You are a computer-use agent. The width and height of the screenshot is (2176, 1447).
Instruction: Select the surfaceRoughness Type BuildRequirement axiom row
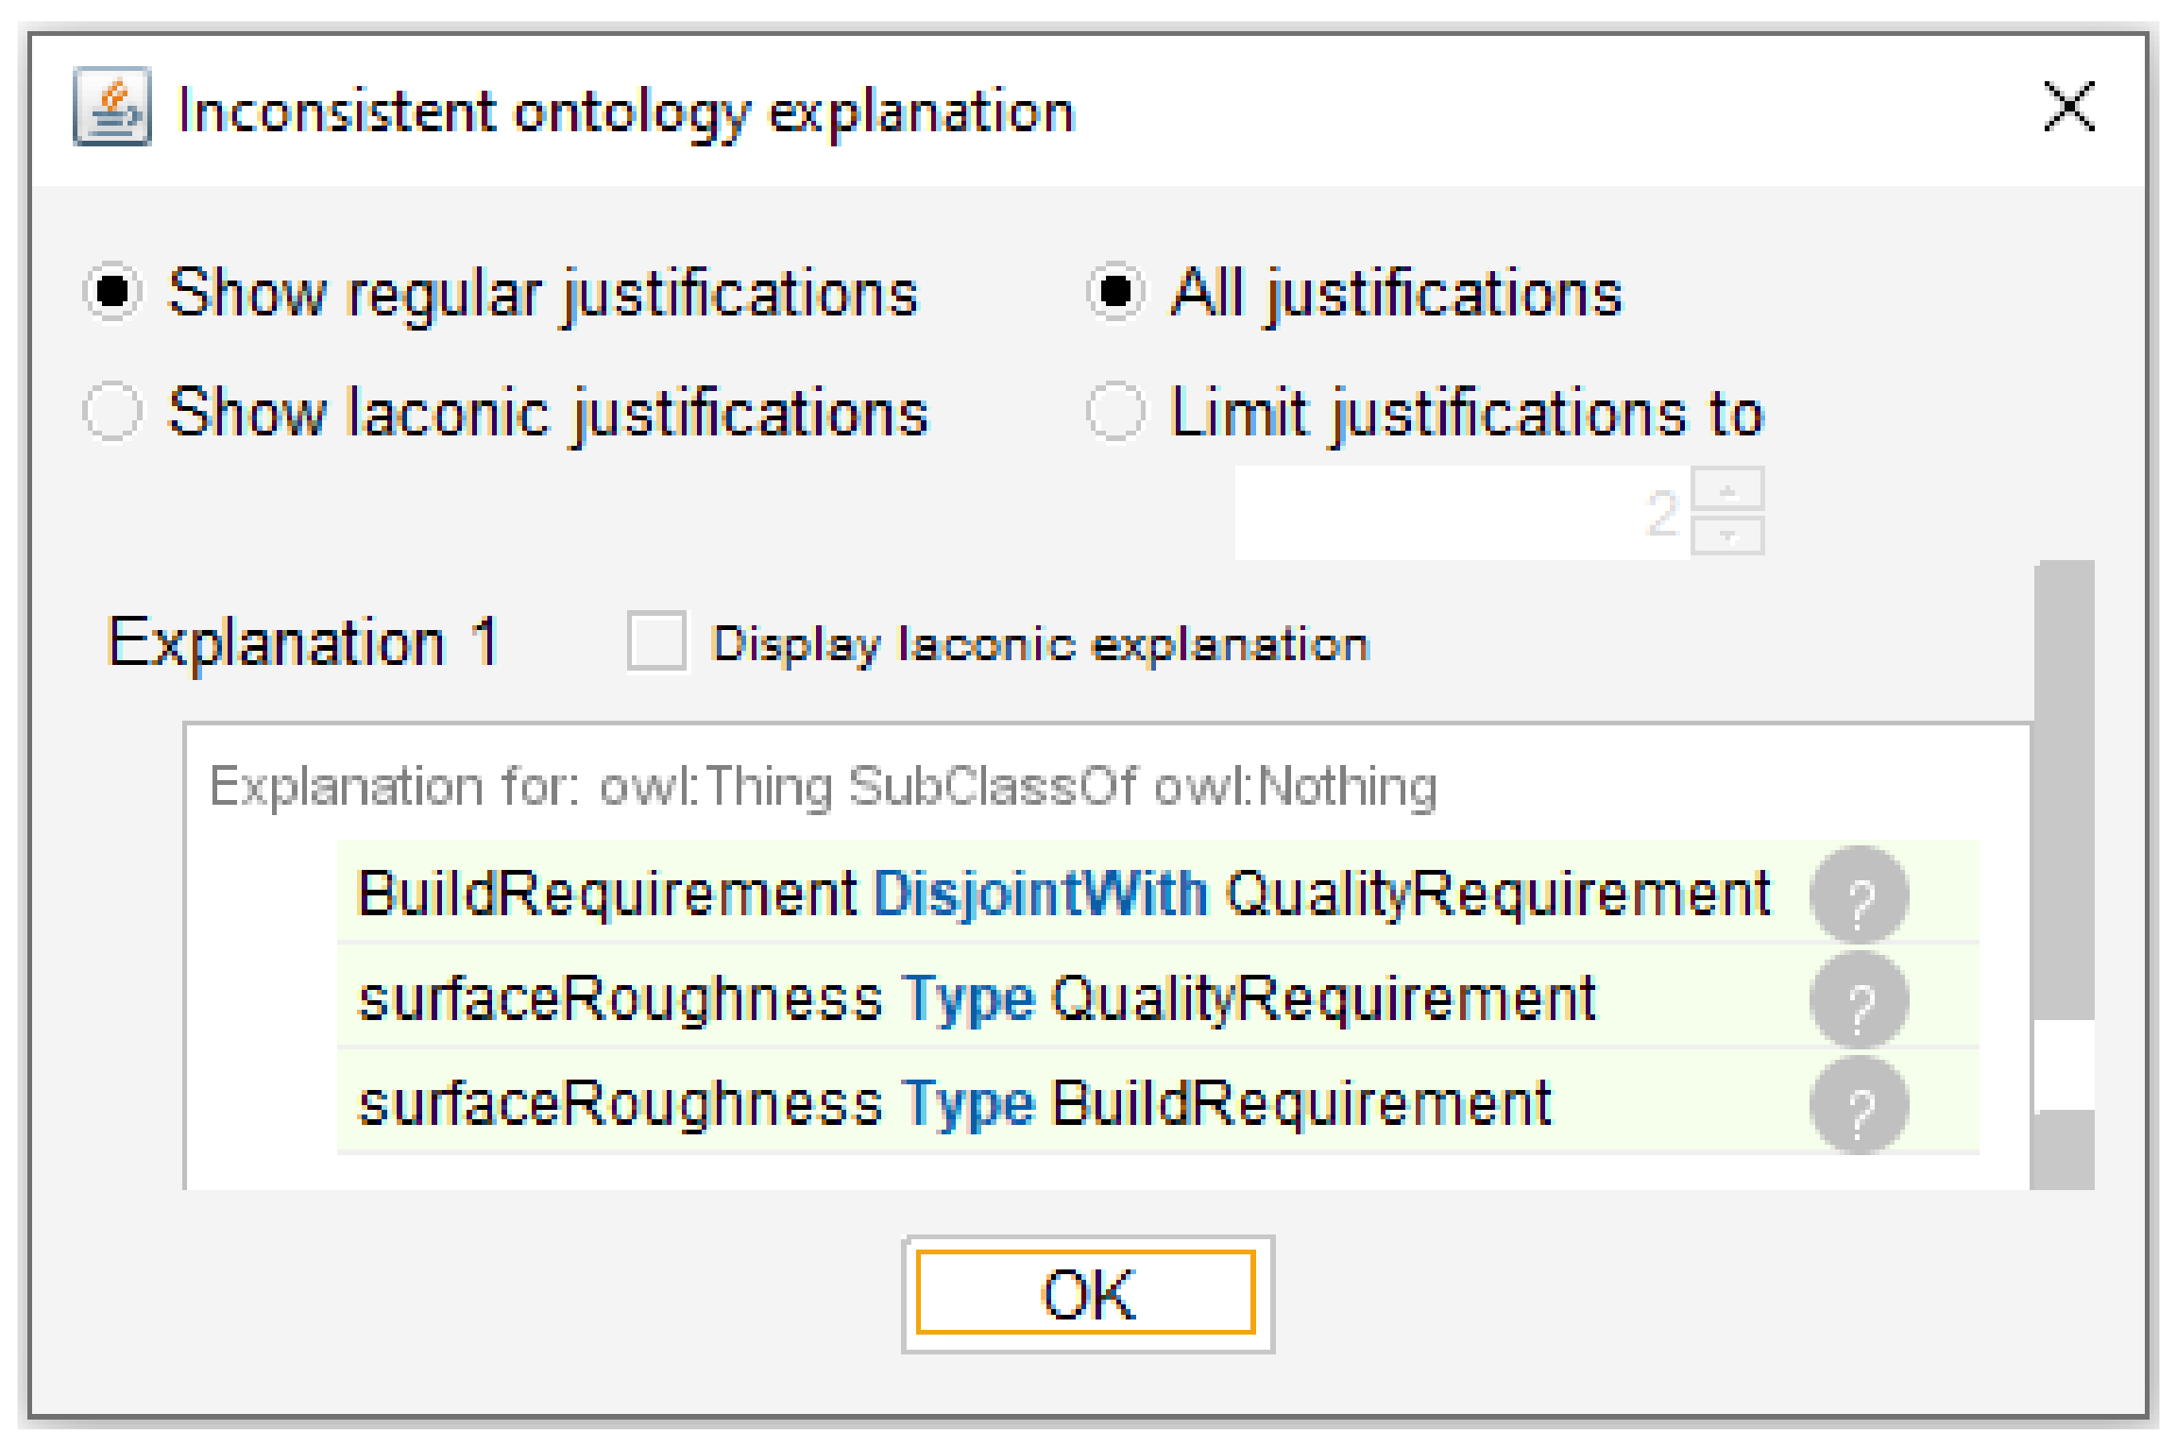click(x=954, y=1104)
